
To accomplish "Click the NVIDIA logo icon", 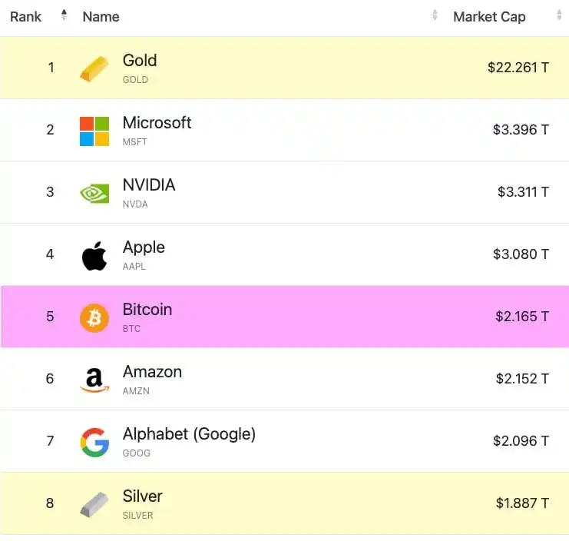I will [94, 193].
